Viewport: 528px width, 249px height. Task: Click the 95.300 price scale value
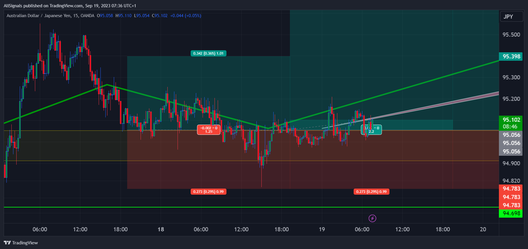click(x=511, y=77)
